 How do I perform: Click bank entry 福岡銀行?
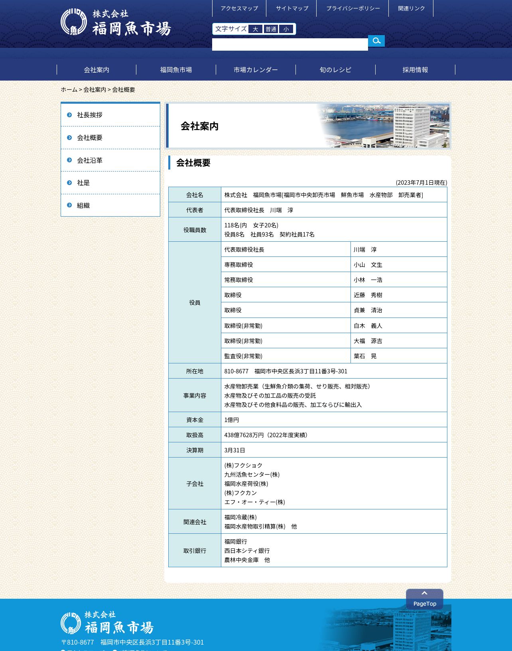coord(236,541)
